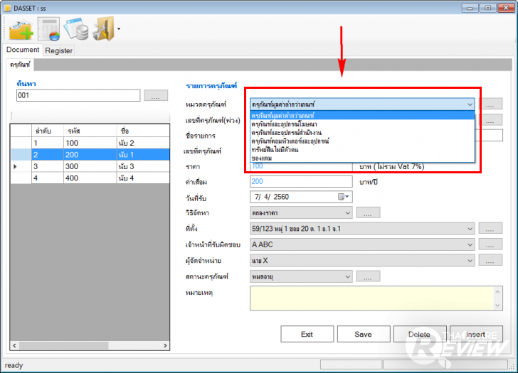The image size is (518, 373).
Task: Maximize the DASSET window
Action: tap(487, 8)
